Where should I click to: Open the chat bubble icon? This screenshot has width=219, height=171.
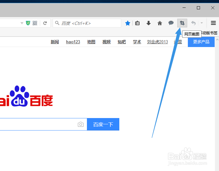171,23
